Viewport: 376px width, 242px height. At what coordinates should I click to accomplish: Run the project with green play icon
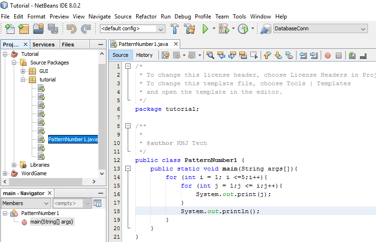click(x=205, y=29)
